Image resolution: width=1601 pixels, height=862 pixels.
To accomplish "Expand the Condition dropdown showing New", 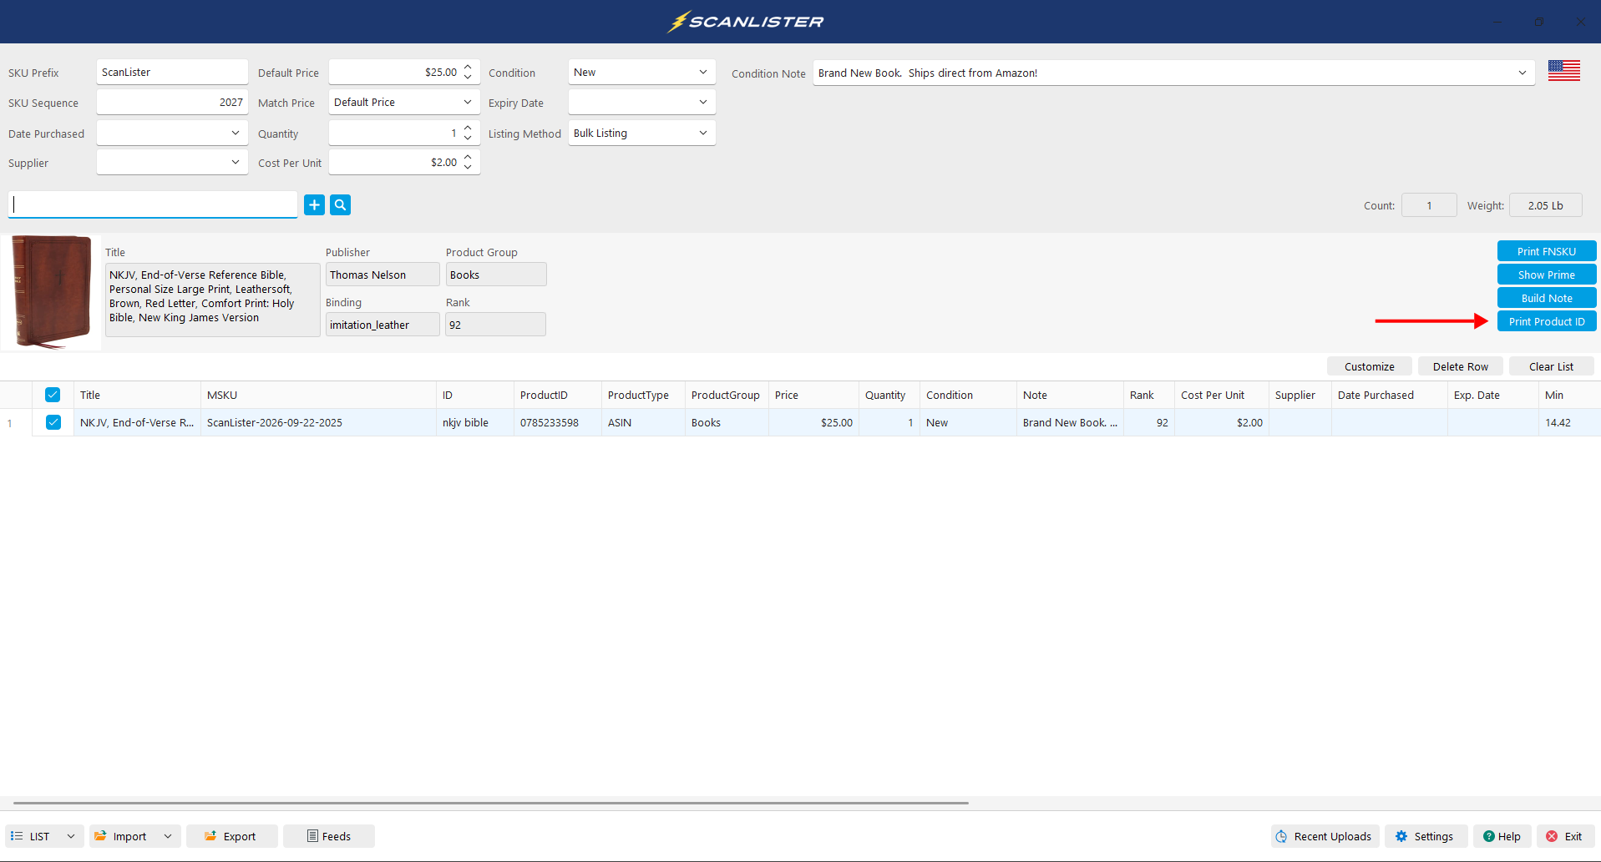I will [x=641, y=73].
